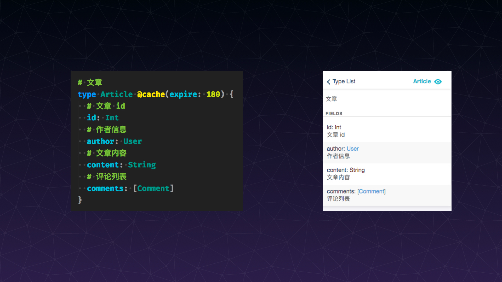Open the User type link
This screenshot has height=282, width=502.
point(352,149)
